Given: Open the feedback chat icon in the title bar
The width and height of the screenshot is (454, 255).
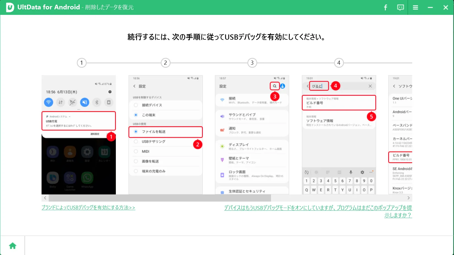Looking at the screenshot, I should click(x=400, y=7).
